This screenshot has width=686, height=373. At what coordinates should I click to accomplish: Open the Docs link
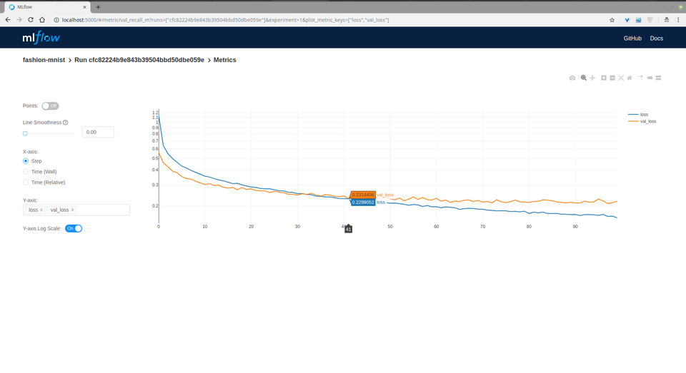click(656, 38)
